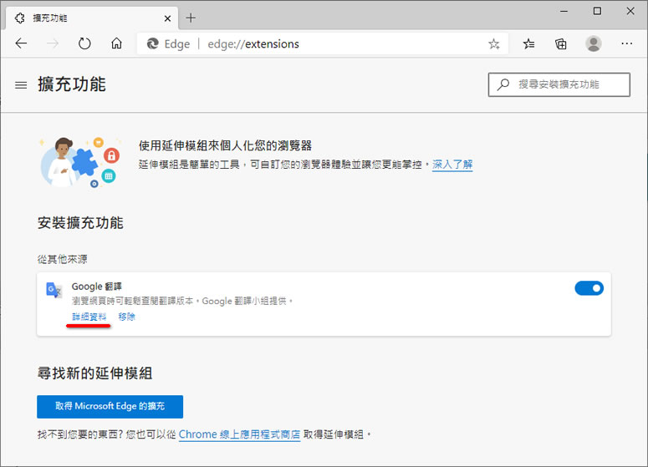Click the 安裝擴充功能 heading
The width and height of the screenshot is (648, 467).
(x=80, y=223)
